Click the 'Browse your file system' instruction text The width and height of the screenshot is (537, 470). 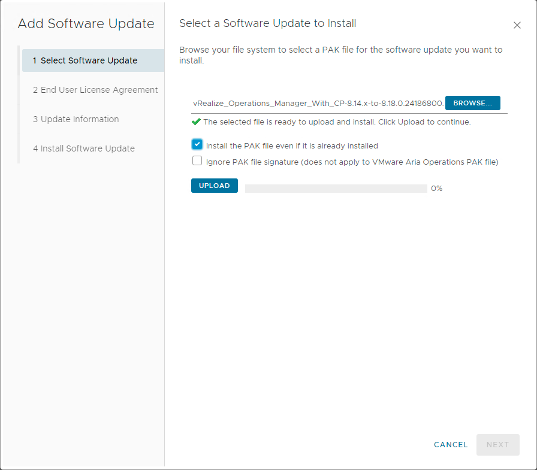pos(341,55)
